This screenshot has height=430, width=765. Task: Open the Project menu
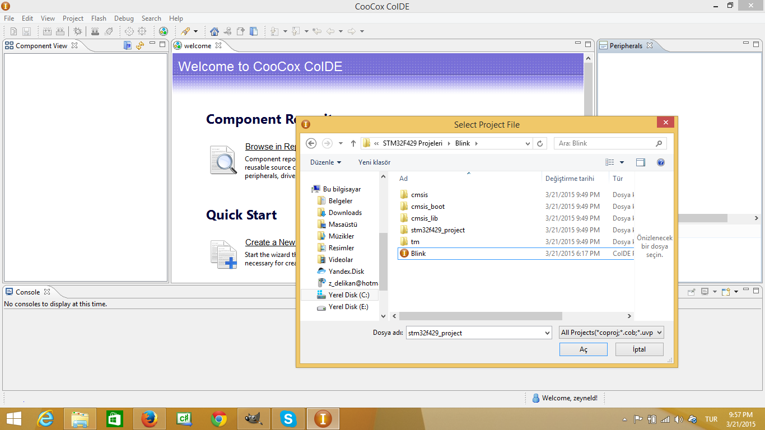pos(73,18)
